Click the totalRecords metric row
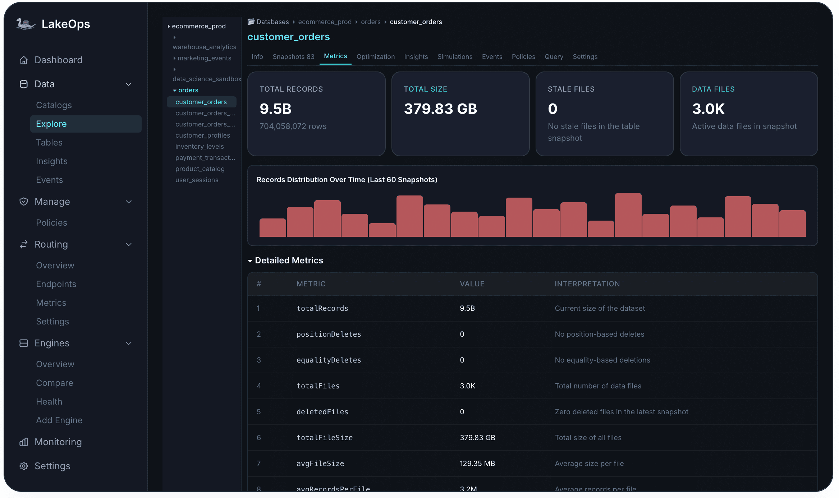Screen dimensions: 839x498 (x=533, y=308)
